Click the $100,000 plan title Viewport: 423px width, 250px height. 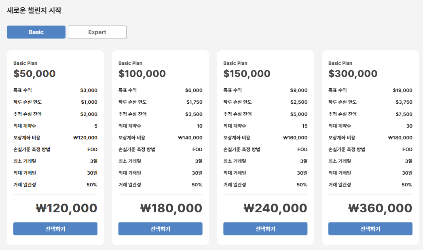coord(142,74)
